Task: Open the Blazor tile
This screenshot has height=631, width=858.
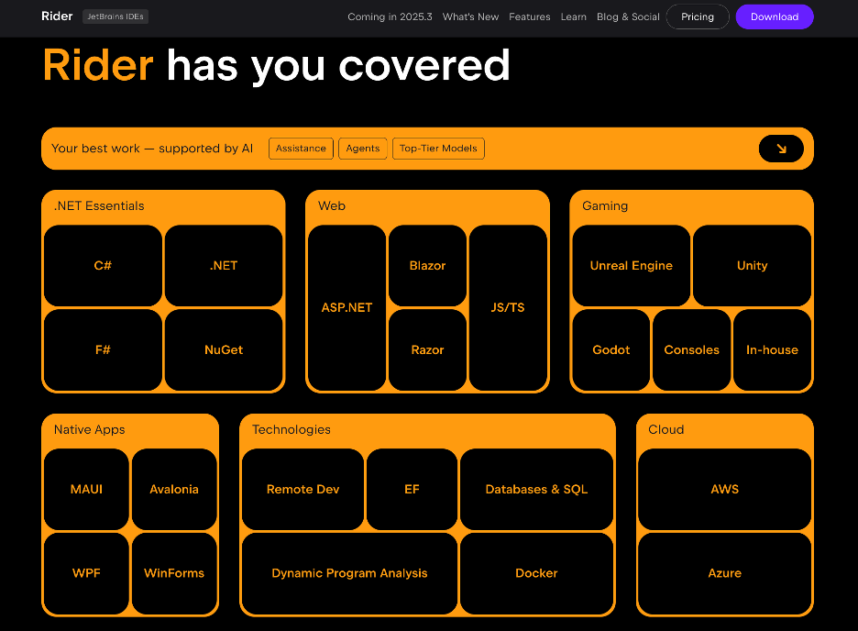Action: (427, 265)
